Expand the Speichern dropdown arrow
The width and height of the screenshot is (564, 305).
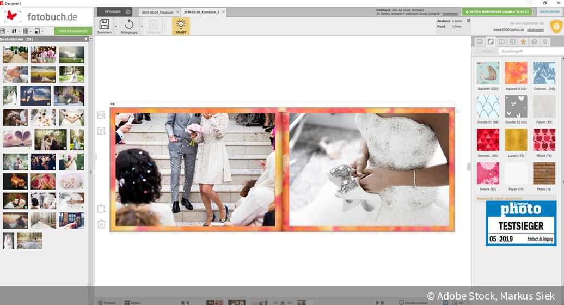115,27
